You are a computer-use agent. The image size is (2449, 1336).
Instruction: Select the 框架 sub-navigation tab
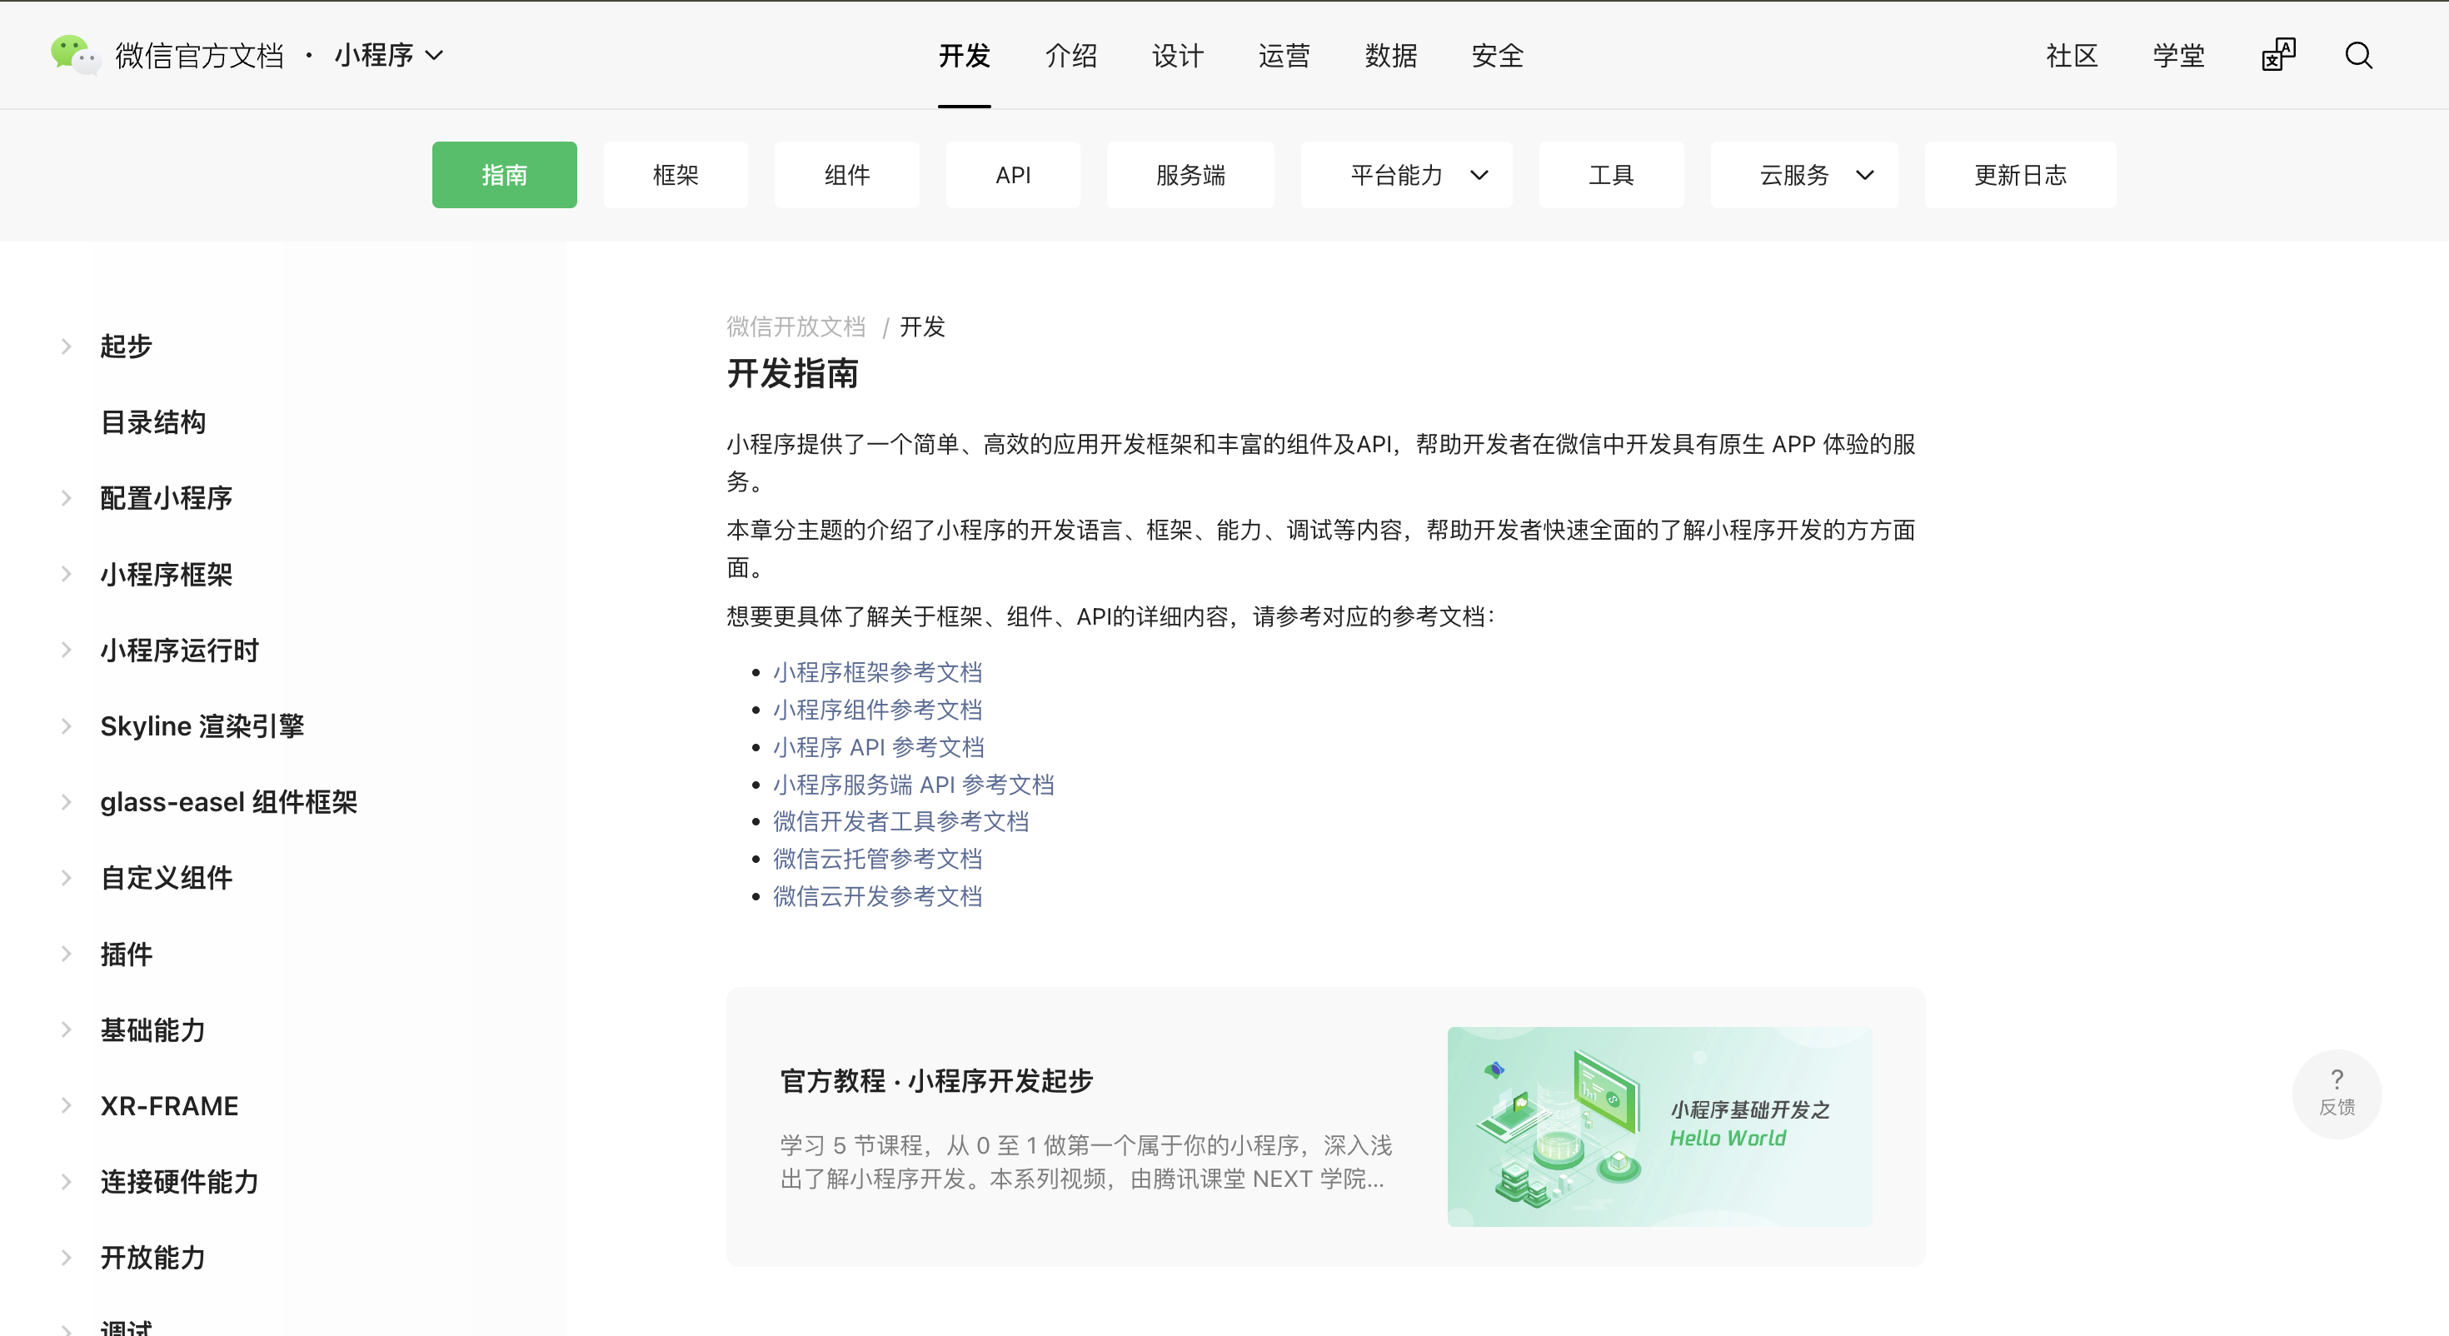coord(675,175)
